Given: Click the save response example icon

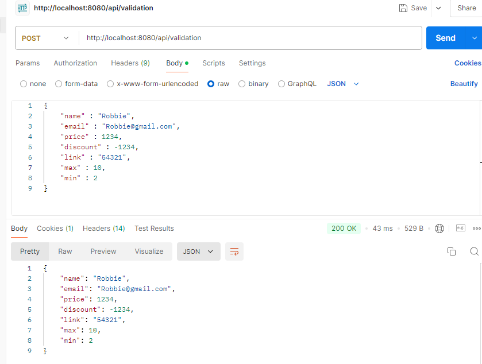Looking at the screenshot, I should click(x=461, y=229).
